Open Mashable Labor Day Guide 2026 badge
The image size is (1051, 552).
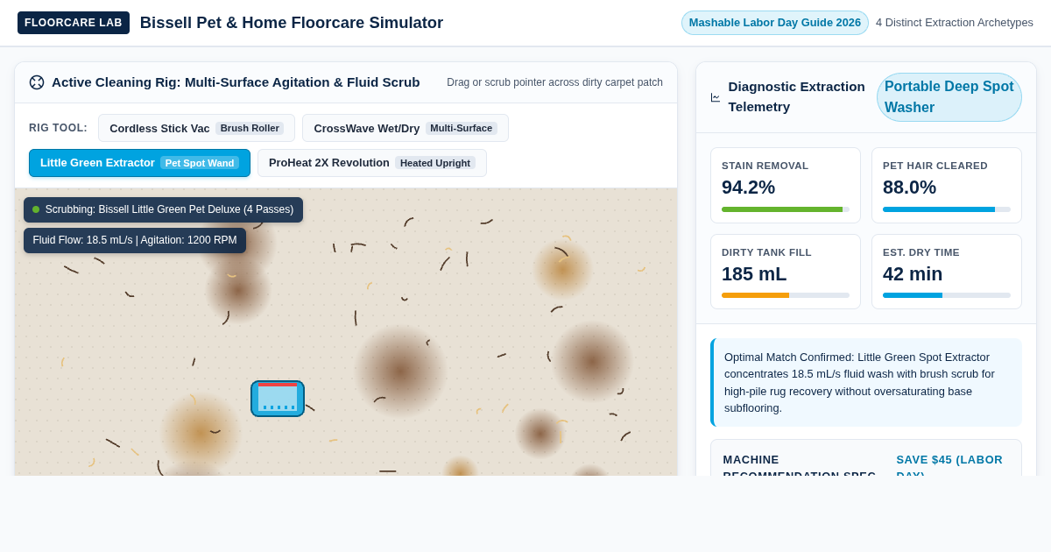pos(775,23)
